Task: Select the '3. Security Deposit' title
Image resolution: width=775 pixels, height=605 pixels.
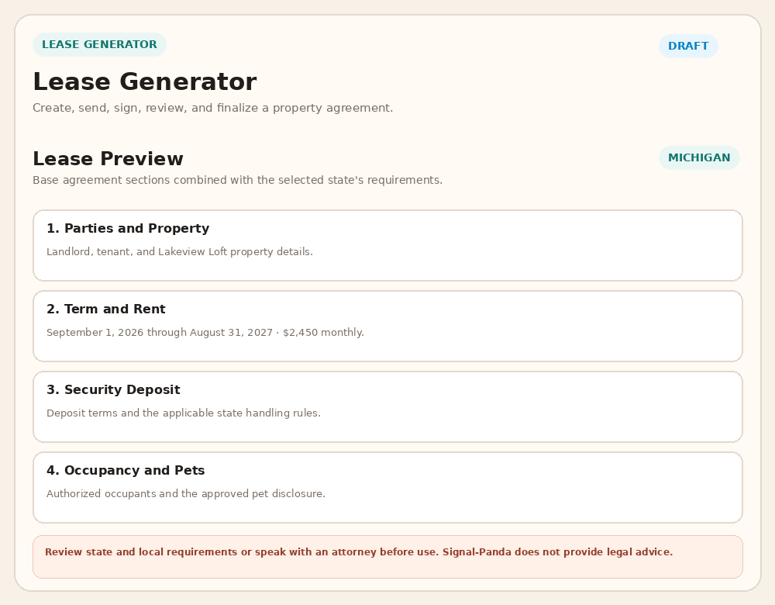Action: tap(113, 390)
